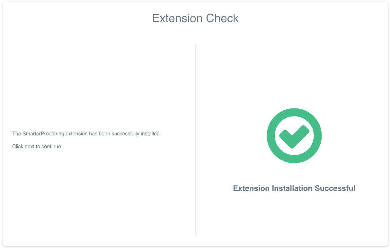Click the word 'extension' in the install message
Image resolution: width=390 pixels, height=248 pixels.
[76, 133]
